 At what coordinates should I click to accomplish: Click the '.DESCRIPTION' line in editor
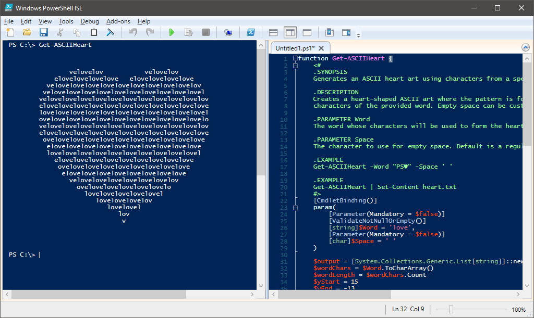click(336, 92)
